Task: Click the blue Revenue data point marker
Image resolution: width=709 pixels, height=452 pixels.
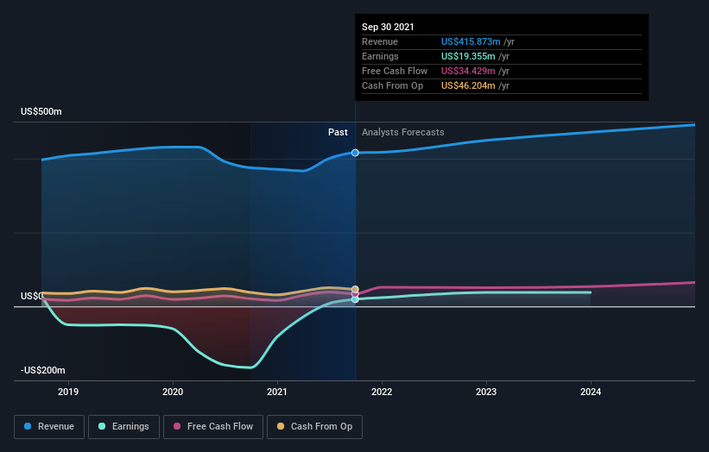Action: click(355, 153)
